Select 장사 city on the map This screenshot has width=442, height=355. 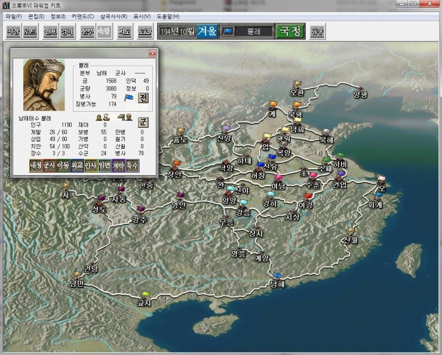coord(256,231)
